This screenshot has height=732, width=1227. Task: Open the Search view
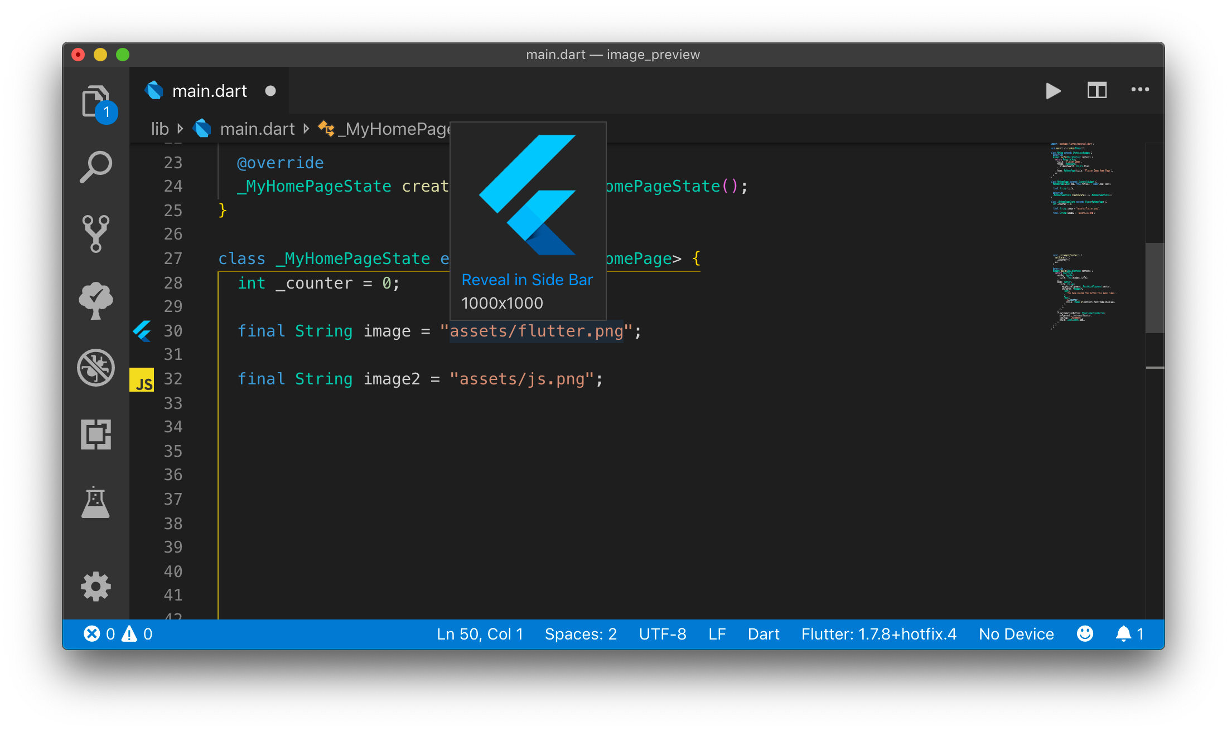(x=96, y=166)
